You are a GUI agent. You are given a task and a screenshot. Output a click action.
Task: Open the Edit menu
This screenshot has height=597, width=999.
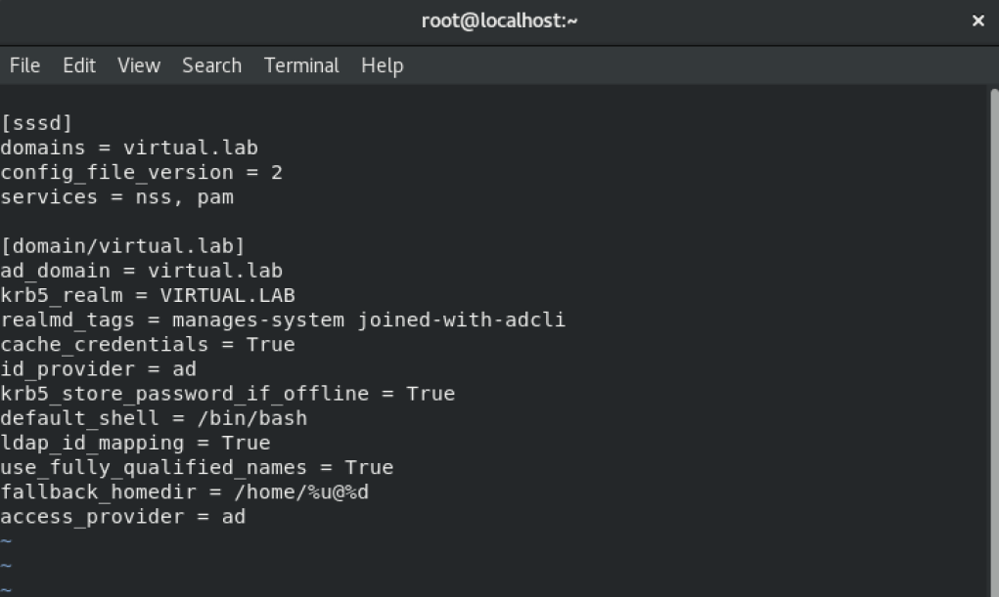tap(78, 65)
